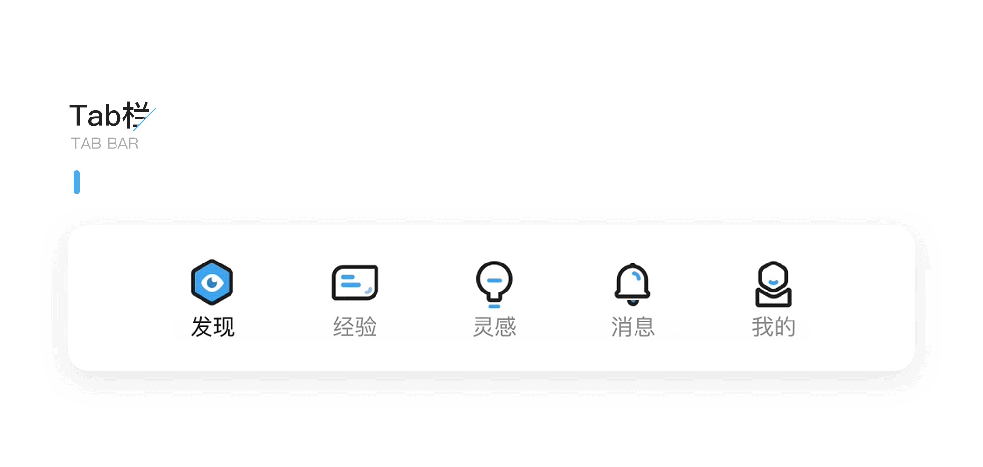Viewport: 983px width, 467px height.
Task: Choose the 消息 tab text
Action: click(x=633, y=327)
